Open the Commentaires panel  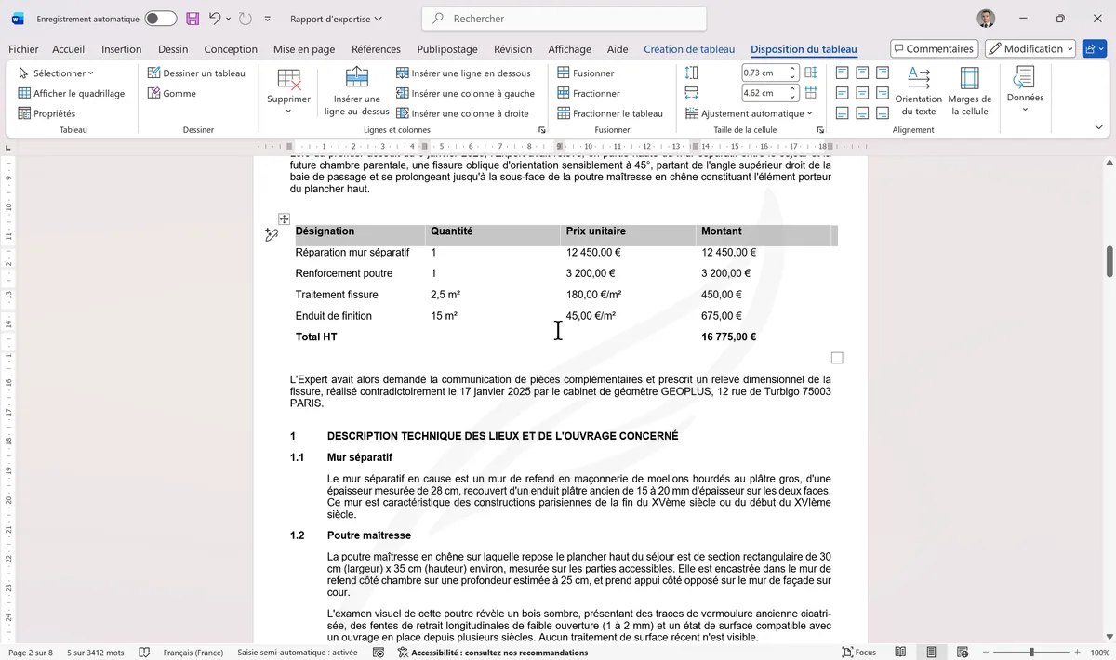(x=934, y=48)
